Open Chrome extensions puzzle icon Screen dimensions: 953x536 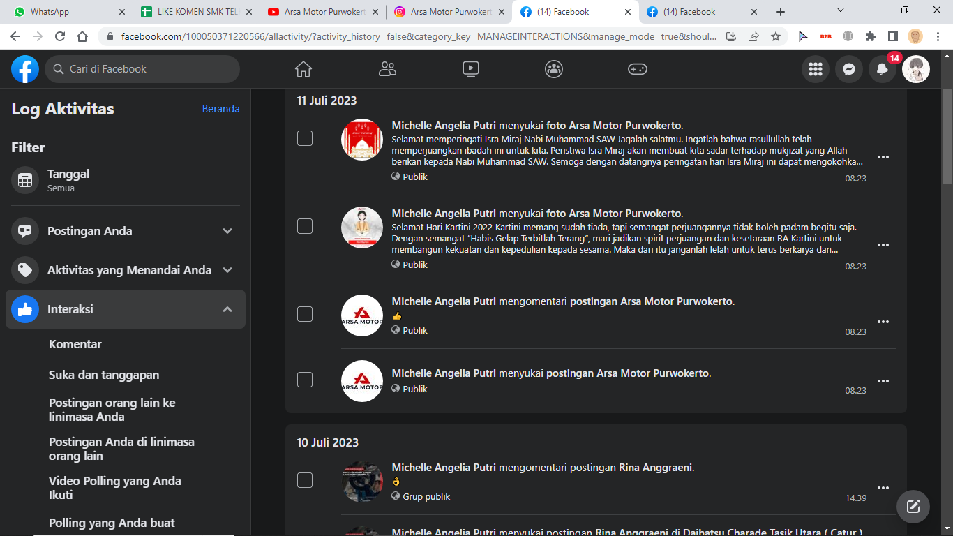pos(871,36)
